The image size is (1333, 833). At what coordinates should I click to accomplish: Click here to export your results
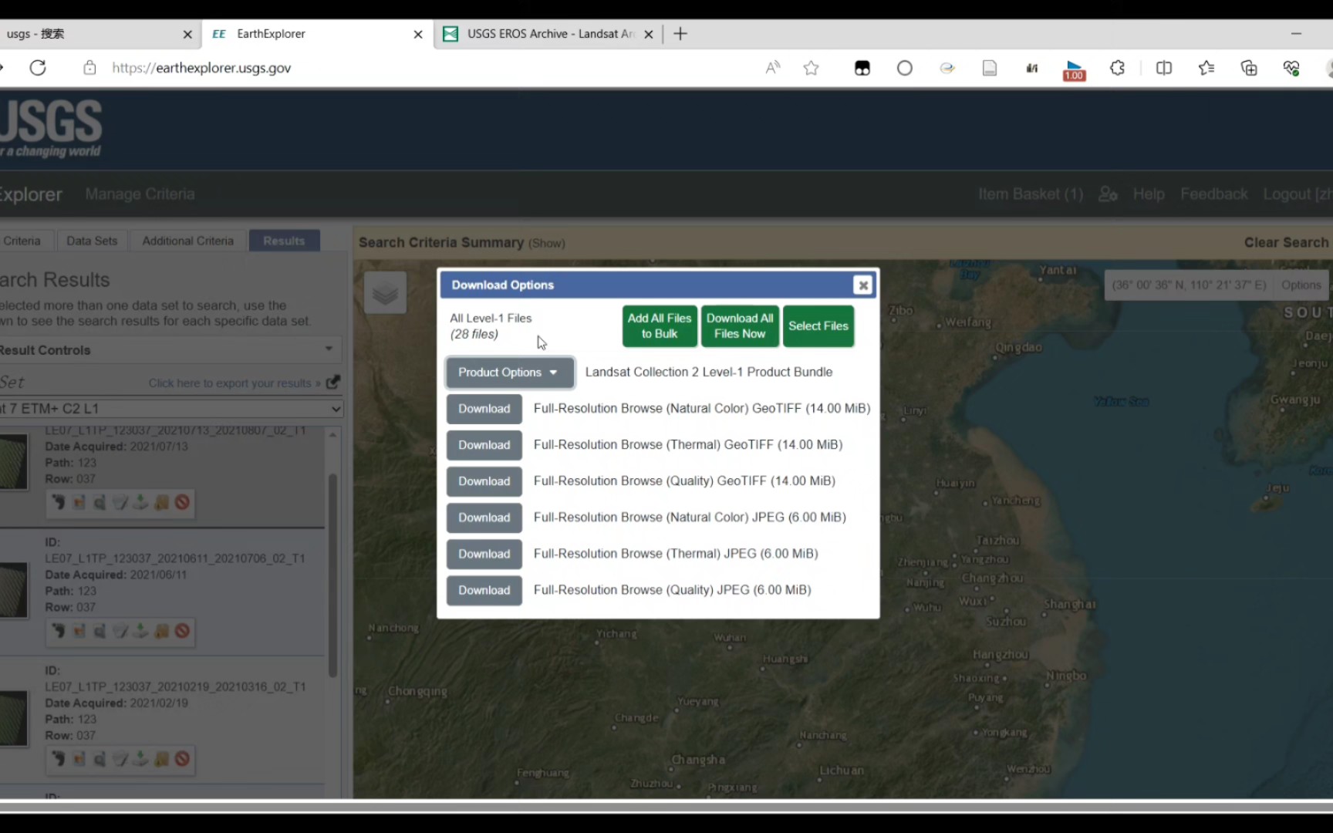(235, 383)
